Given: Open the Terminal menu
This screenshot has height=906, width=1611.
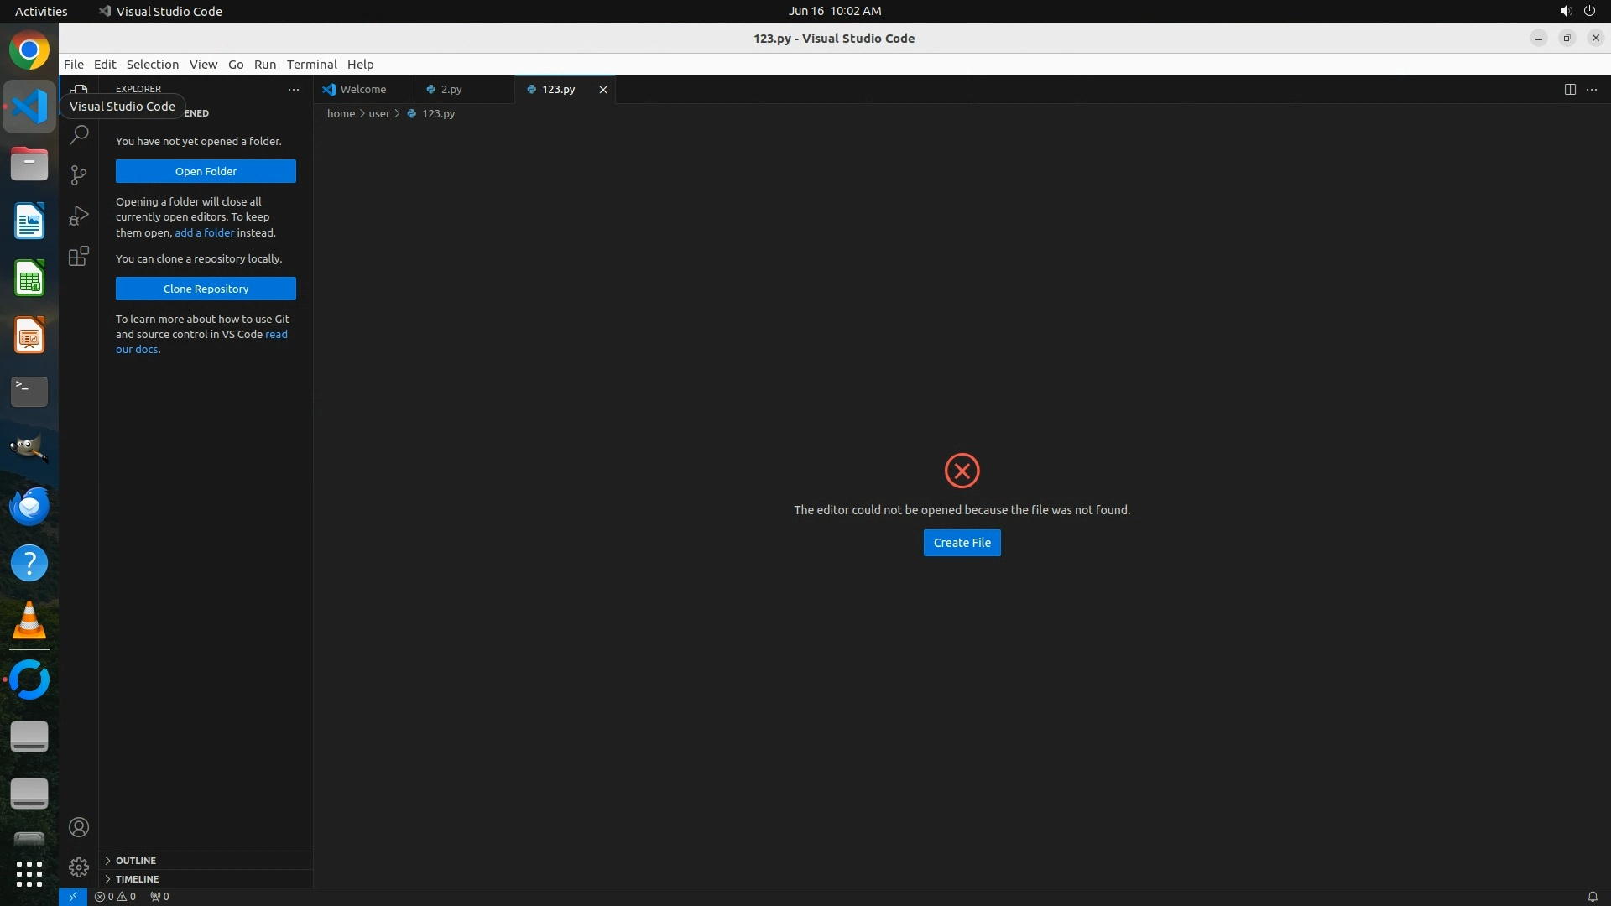Looking at the screenshot, I should tap(311, 65).
